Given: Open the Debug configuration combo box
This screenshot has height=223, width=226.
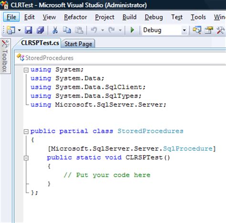Looking at the screenshot, I should point(164,30).
